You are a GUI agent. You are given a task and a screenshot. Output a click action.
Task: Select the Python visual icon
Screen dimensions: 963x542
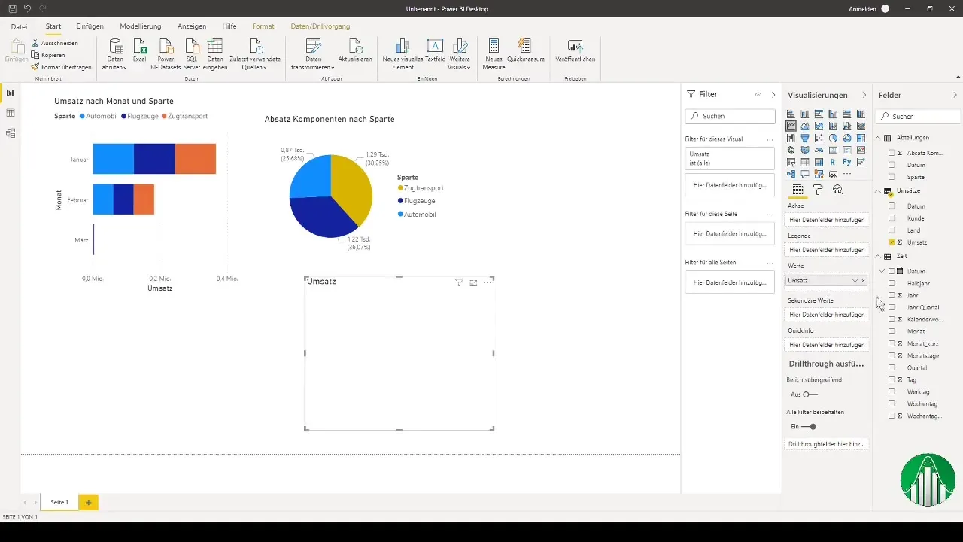(x=847, y=162)
